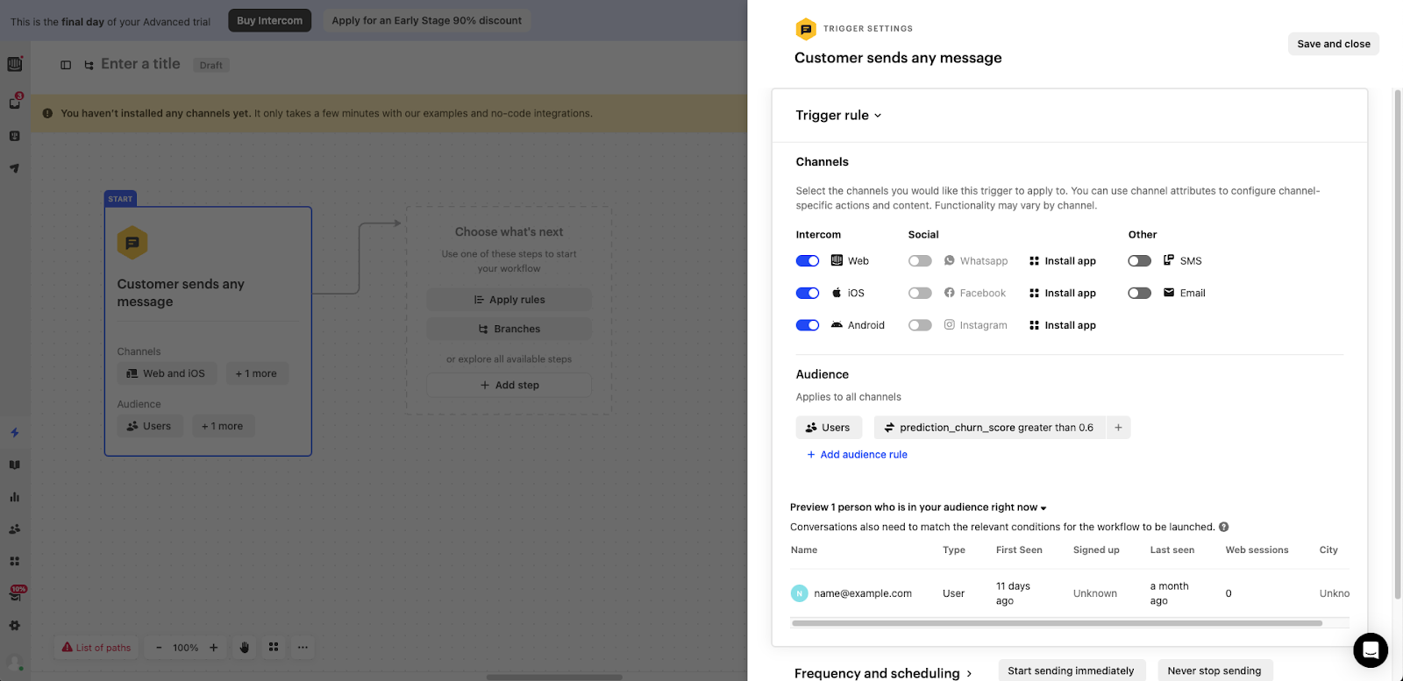Turn off the Web channel toggle
Screen dimensions: 1403x681
[x=808, y=261]
